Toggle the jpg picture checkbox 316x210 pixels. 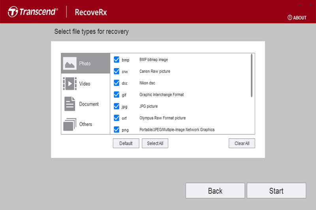[117, 106]
